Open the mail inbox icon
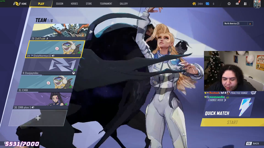 click(x=238, y=3)
